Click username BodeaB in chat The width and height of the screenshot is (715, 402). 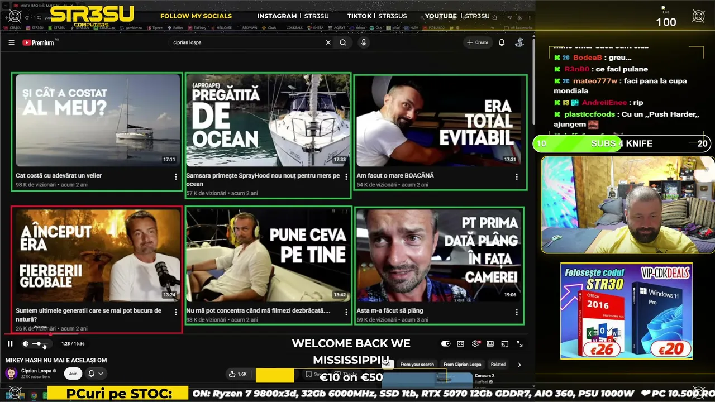tap(588, 58)
